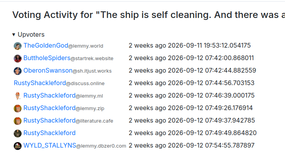Open RustyShackleford@discuss.online profile link
Screen dimensions: 285x155
pyautogui.click(x=59, y=83)
